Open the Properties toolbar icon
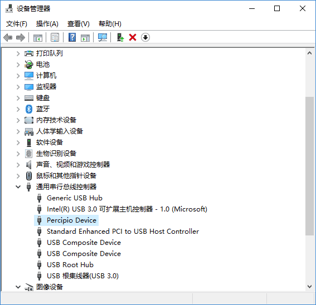Viewport: 316px width, 305px height. (55, 37)
